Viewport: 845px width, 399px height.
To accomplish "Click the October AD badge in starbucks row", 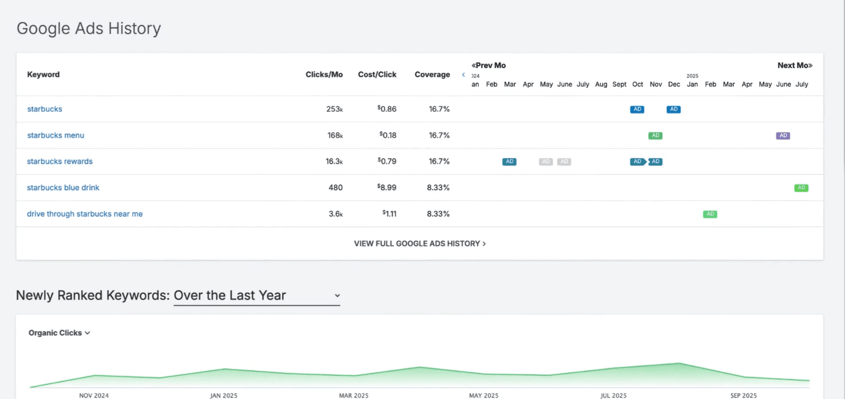I will click(637, 109).
